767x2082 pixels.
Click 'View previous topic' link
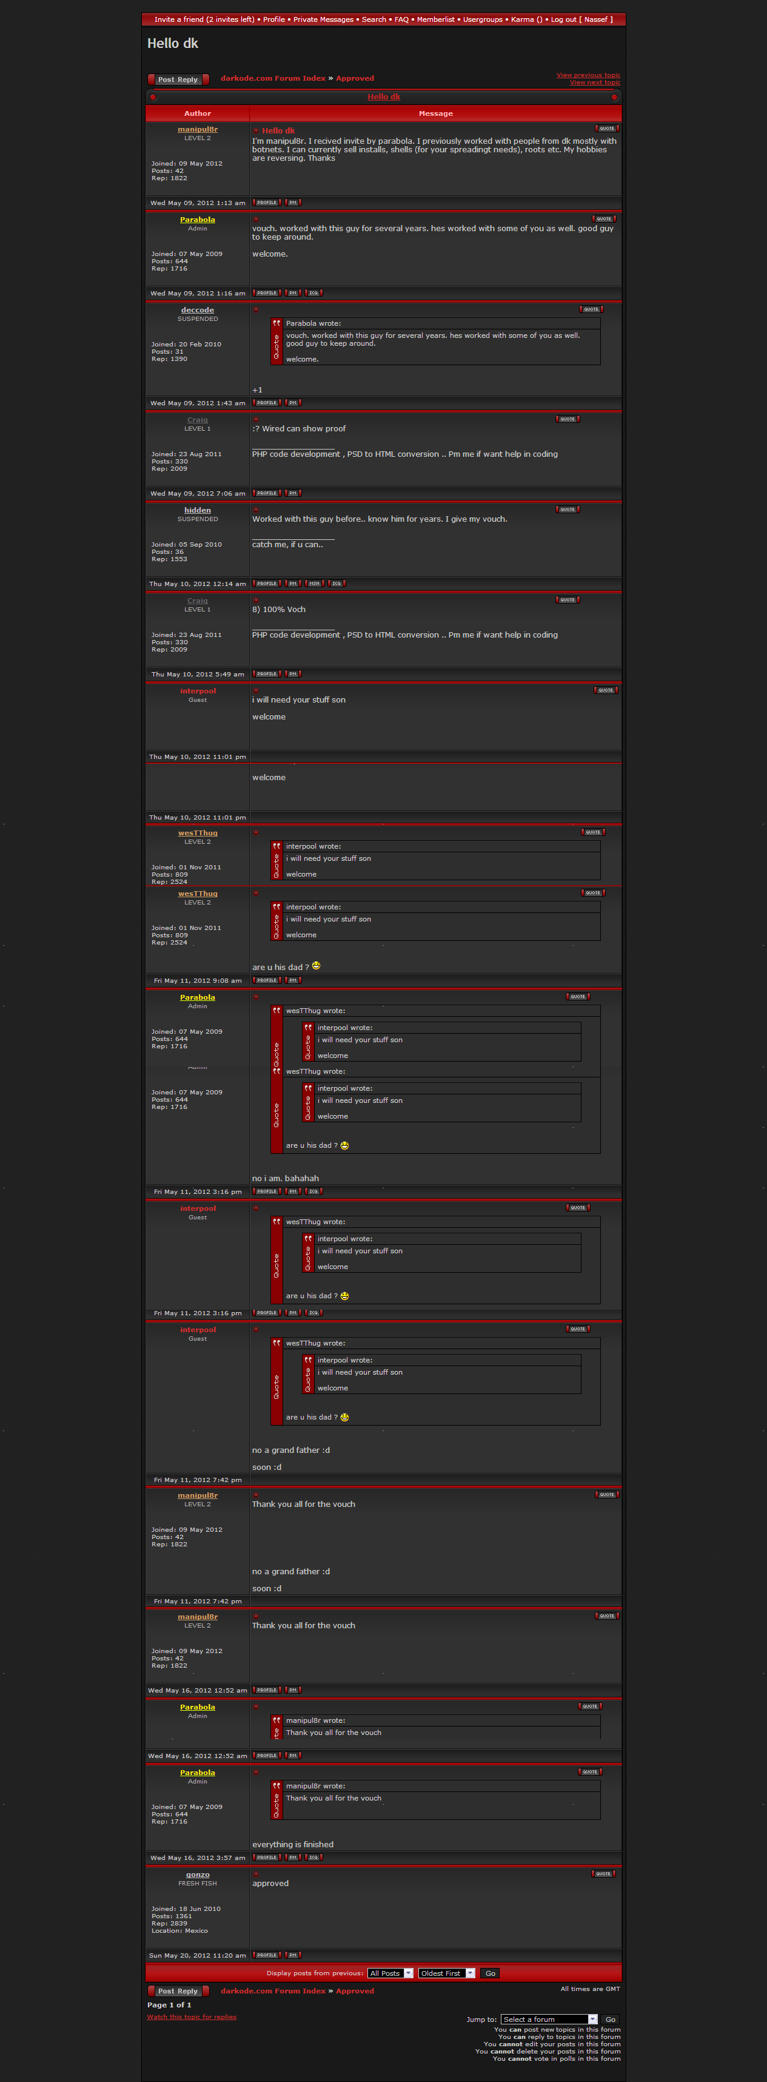pos(588,75)
